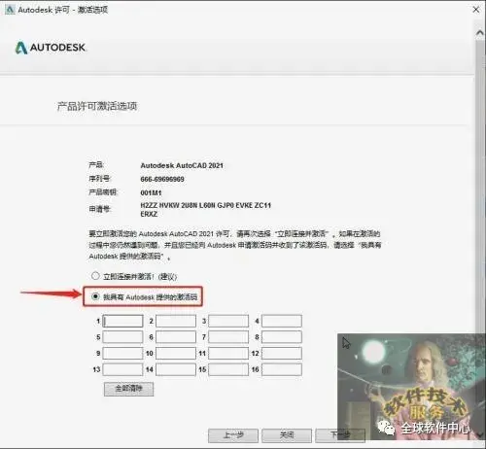This screenshot has width=486, height=449.
Task: Click activation code field 5
Action: point(122,337)
